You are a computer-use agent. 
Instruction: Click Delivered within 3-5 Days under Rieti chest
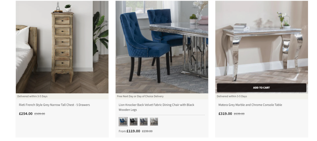pyautogui.click(x=32, y=96)
